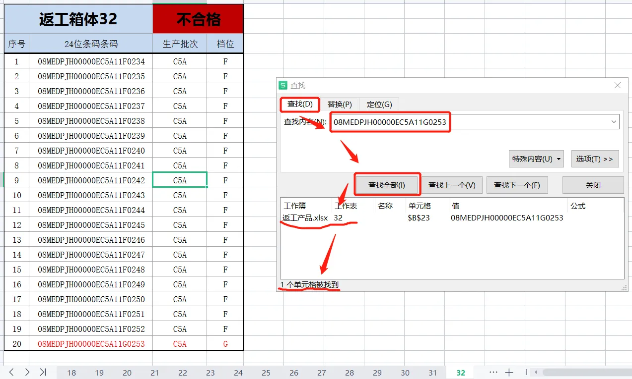The height and width of the screenshot is (379, 632).
Task: Switch to the 替换(P) tab
Action: coord(340,104)
